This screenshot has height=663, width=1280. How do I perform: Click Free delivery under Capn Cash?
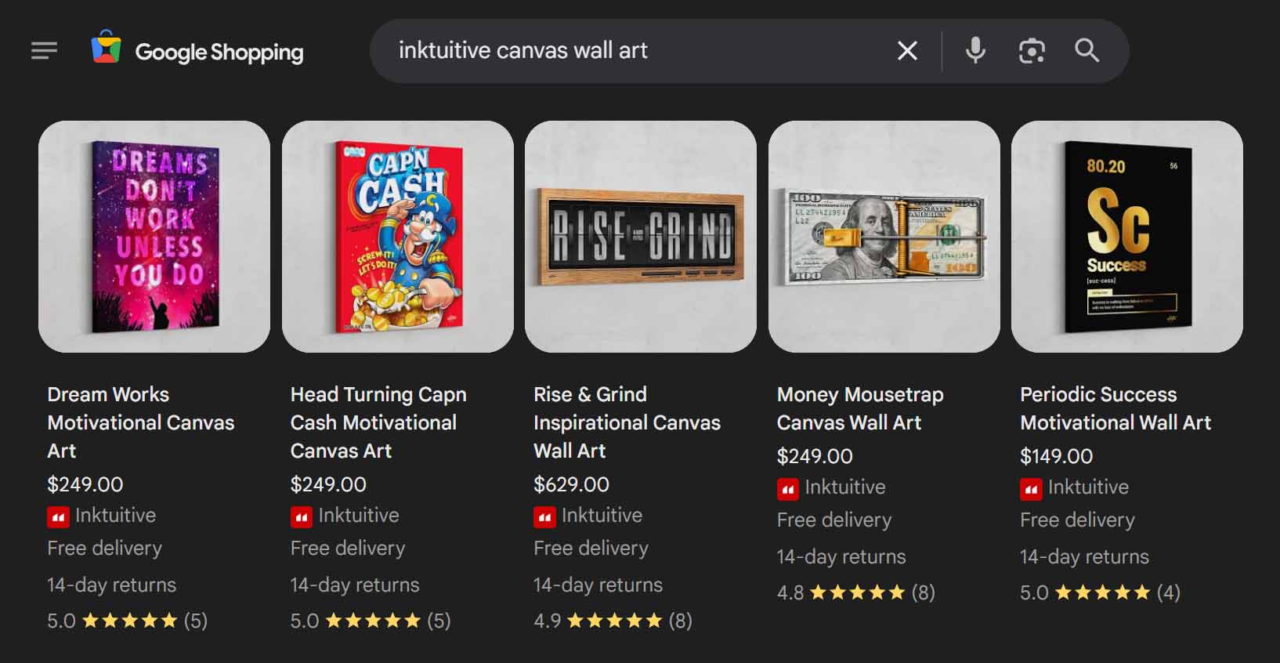tap(348, 549)
